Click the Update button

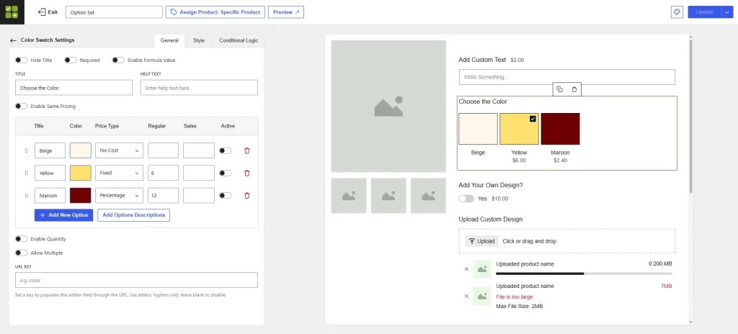pyautogui.click(x=704, y=12)
